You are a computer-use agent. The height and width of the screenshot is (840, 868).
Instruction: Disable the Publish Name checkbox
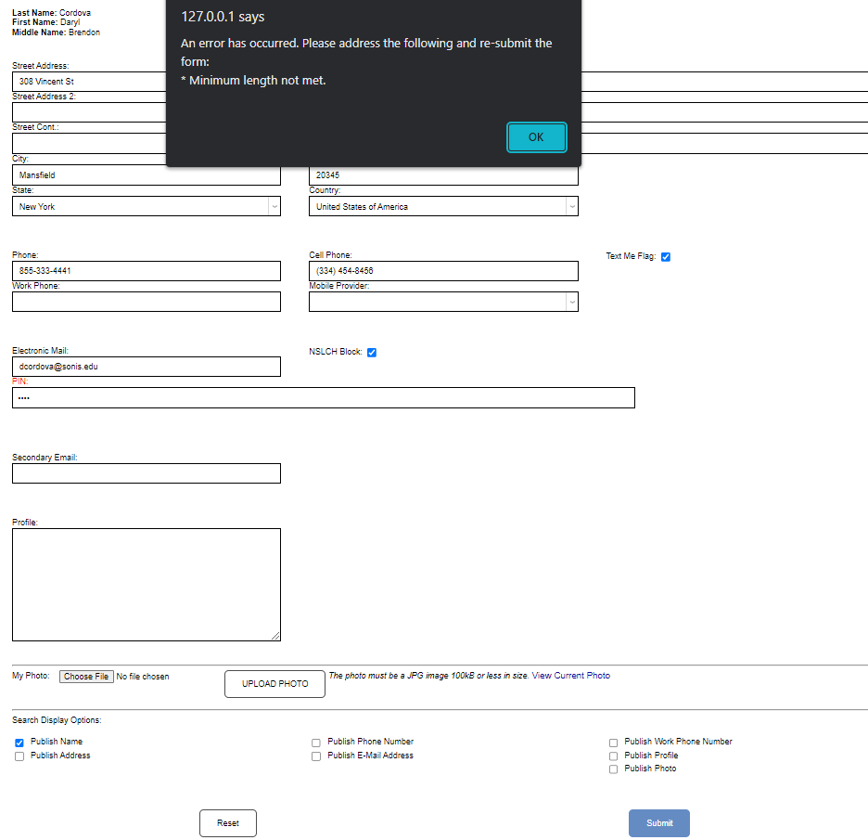19,742
